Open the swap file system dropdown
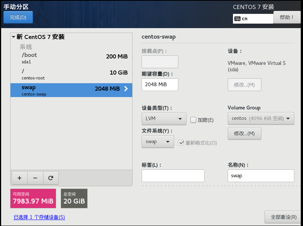Viewport: 303px width, 226px height. click(x=158, y=142)
